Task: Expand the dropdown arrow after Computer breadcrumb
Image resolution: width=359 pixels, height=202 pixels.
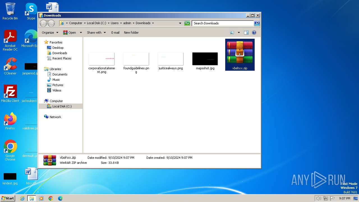Action: coord(85,23)
